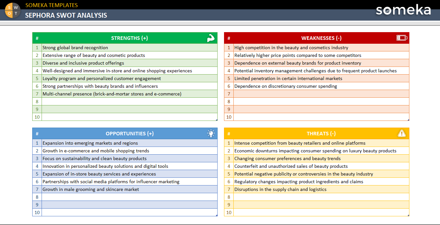The image size is (440, 225).
Task: Select row number 5 in Weaknesses table
Action: 229,78
